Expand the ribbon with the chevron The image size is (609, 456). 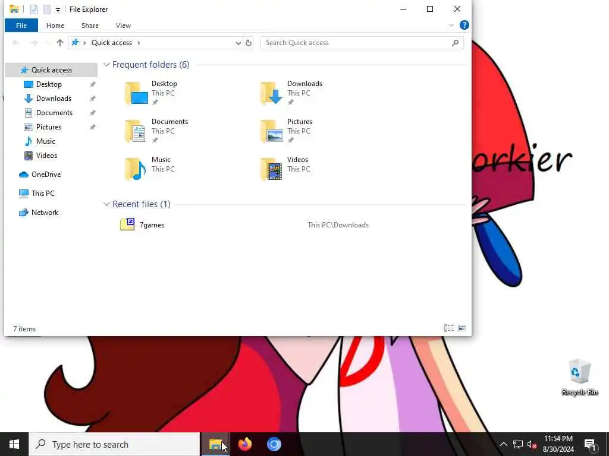(x=451, y=25)
